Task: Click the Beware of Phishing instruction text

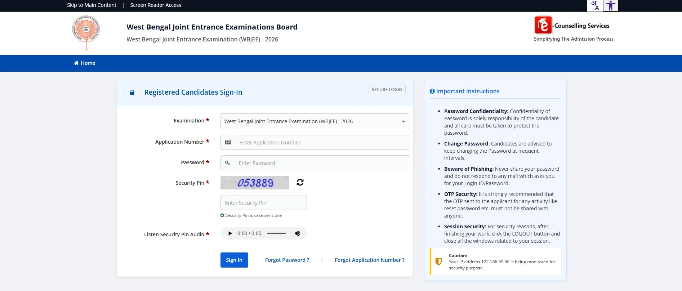Action: (502, 176)
